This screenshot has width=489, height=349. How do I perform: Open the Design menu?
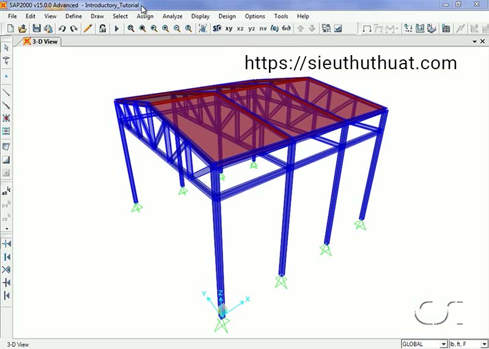click(x=227, y=17)
